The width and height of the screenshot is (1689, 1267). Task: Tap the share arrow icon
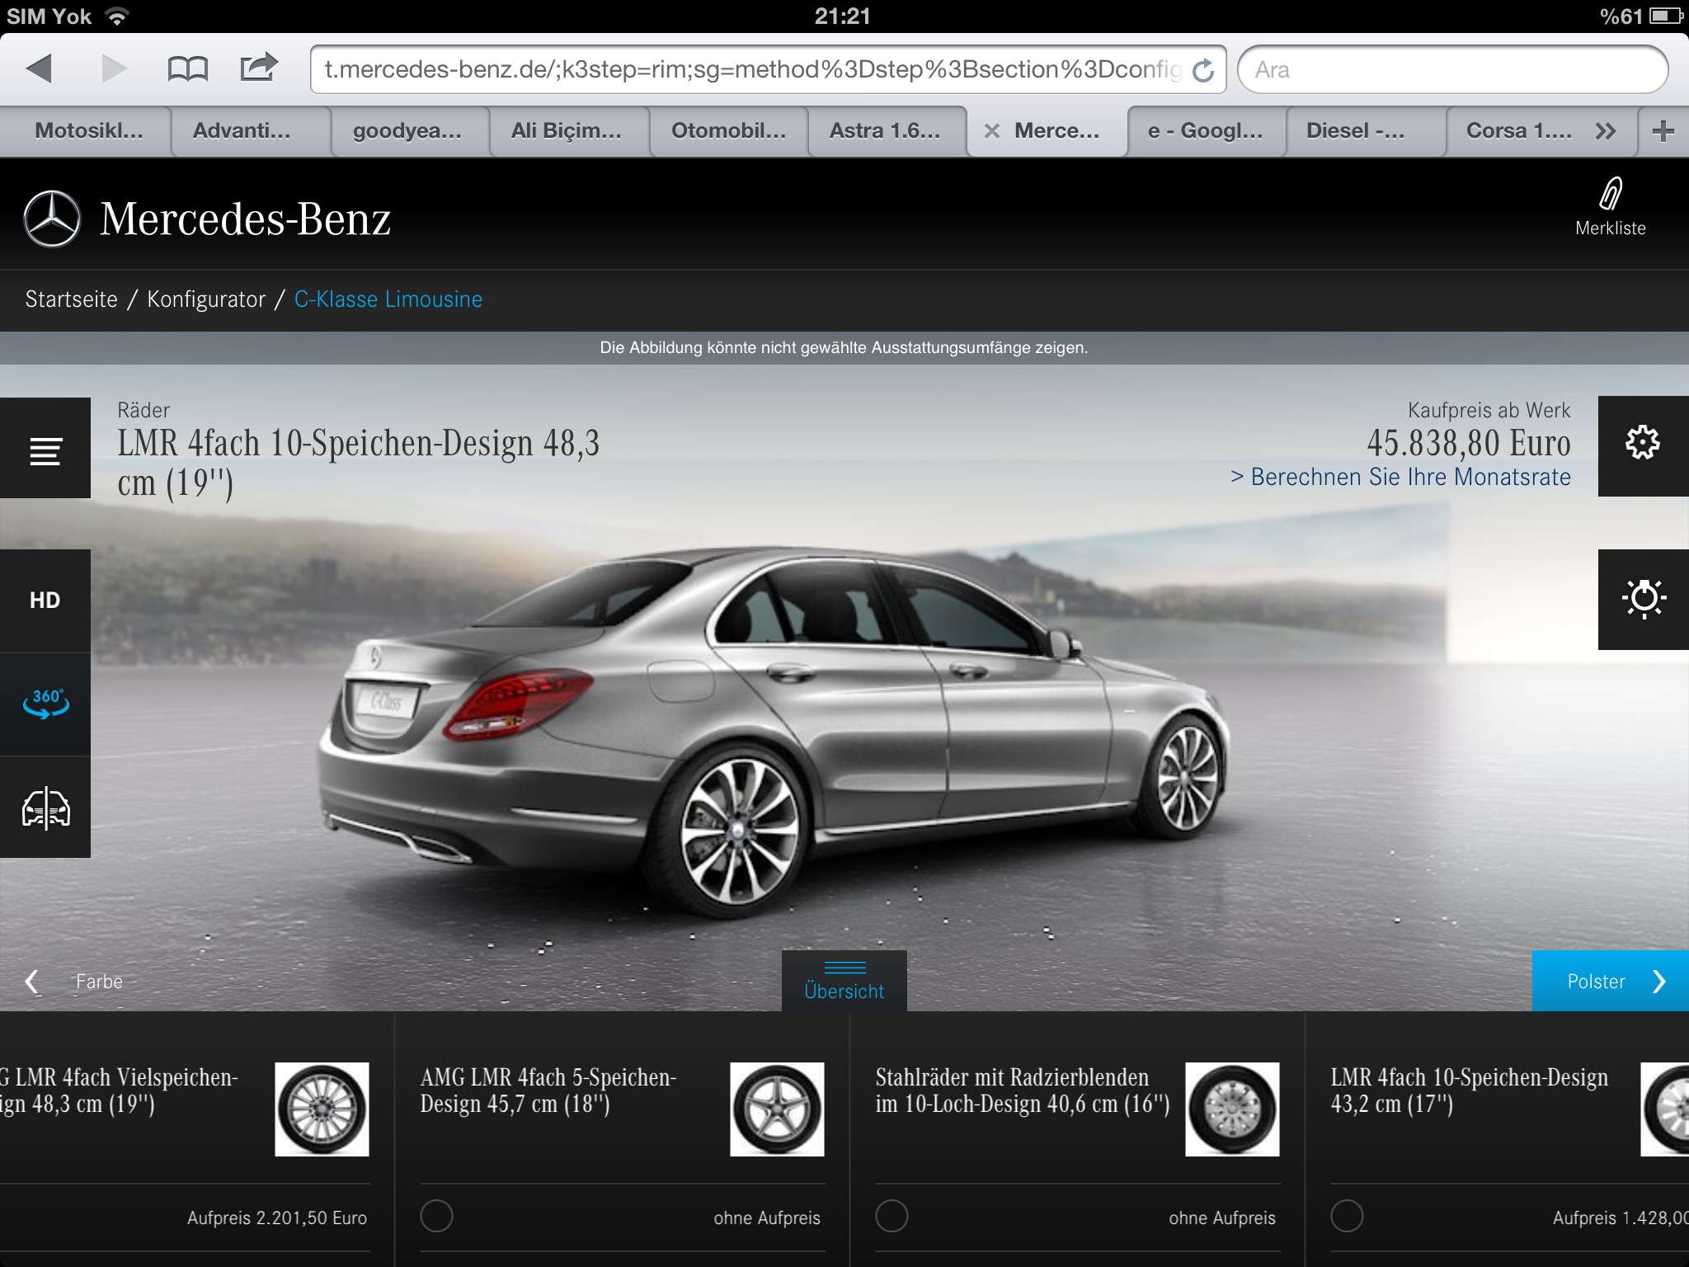(258, 67)
